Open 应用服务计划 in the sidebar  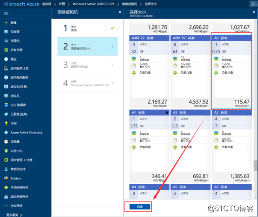point(16,68)
